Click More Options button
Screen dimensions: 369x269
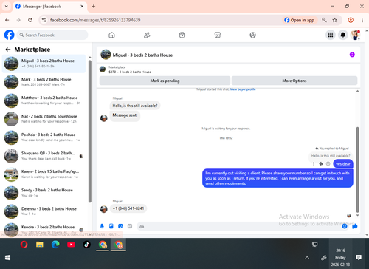pyautogui.click(x=294, y=81)
